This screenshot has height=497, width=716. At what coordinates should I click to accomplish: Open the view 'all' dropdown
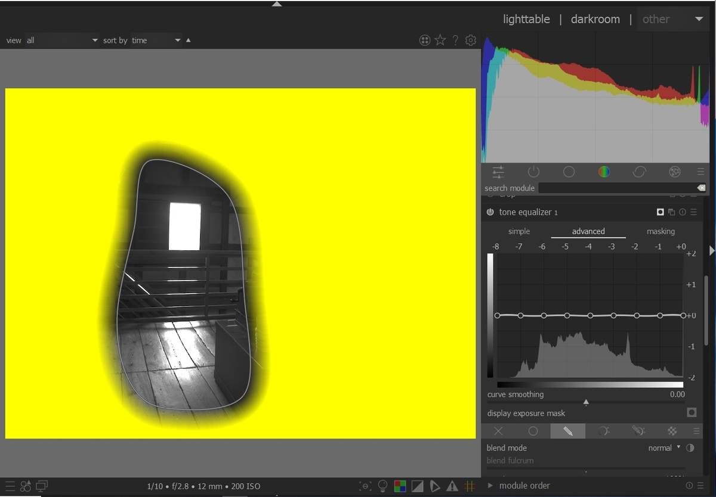point(61,41)
